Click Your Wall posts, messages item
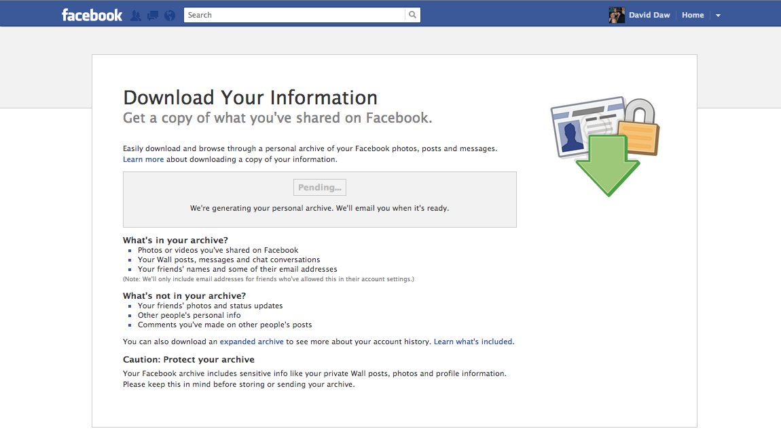This screenshot has height=433, width=781. (x=229, y=260)
